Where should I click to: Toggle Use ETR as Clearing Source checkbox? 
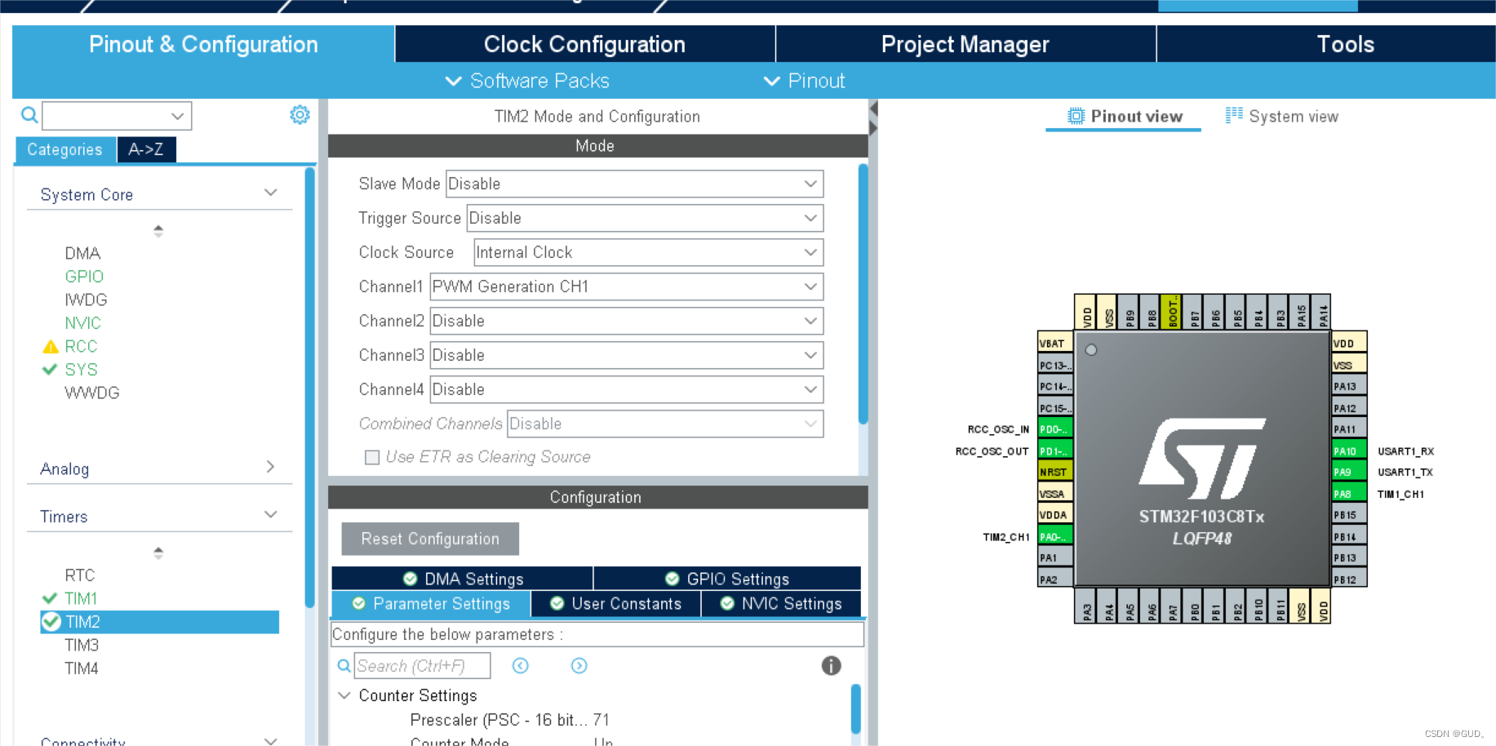(372, 457)
